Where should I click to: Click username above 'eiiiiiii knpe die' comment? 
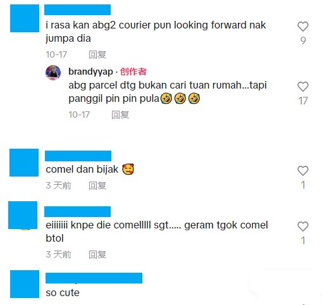(77, 211)
